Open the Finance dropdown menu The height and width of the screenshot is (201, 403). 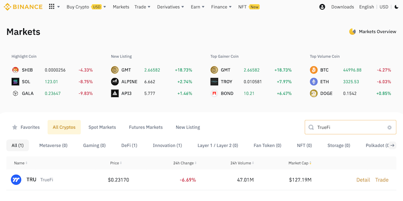[221, 7]
